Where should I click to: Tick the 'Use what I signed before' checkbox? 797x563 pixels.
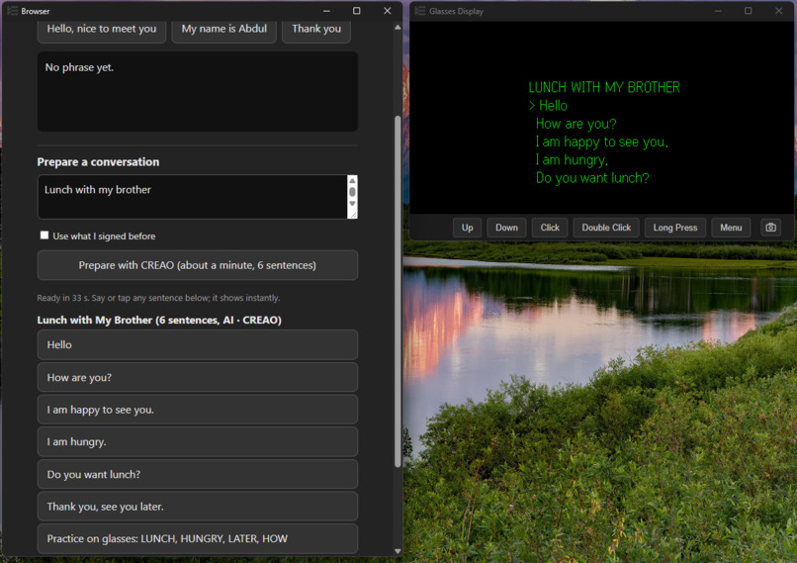pos(44,235)
